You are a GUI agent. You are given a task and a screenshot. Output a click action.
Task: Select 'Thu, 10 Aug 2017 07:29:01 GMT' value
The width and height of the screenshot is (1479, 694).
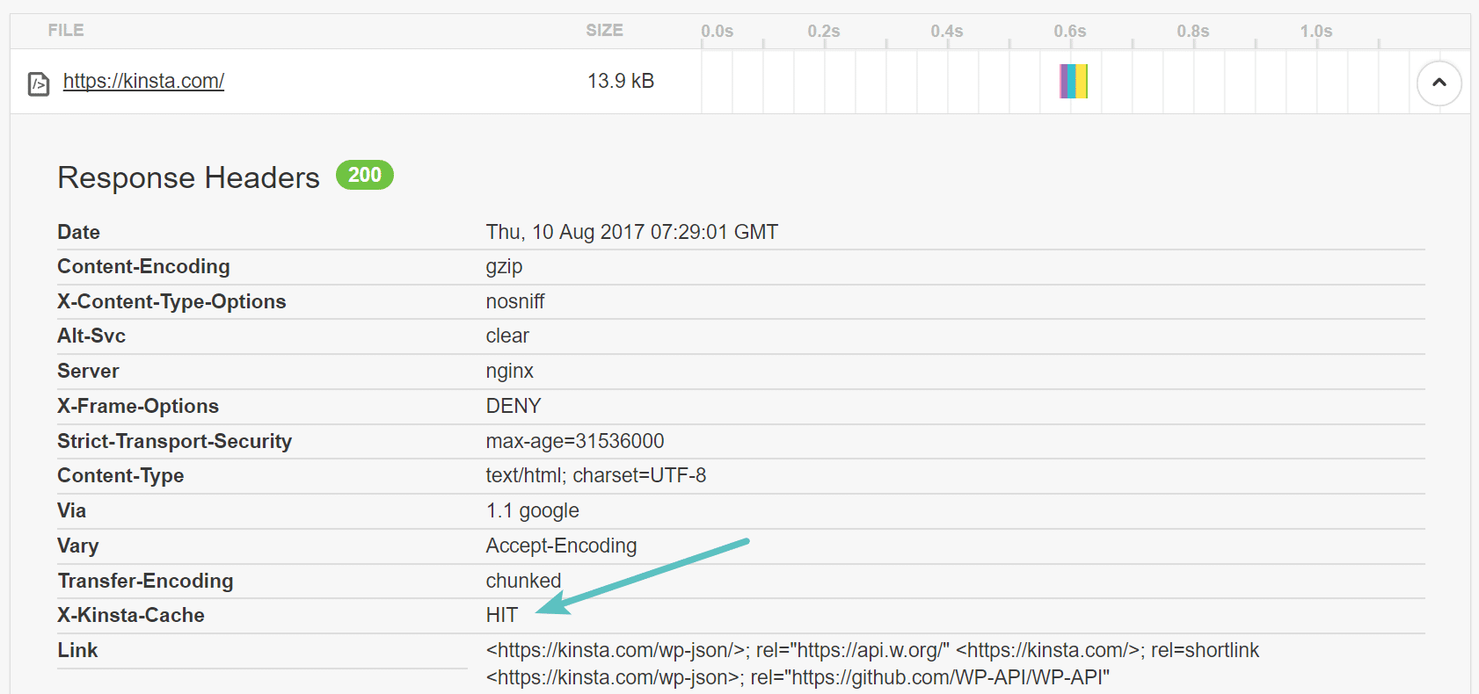pos(631,232)
